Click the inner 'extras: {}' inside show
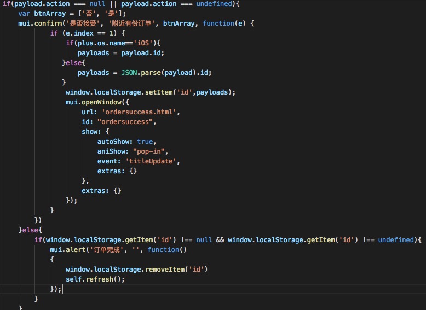Viewport: 426px width, 310px height. (x=117, y=171)
